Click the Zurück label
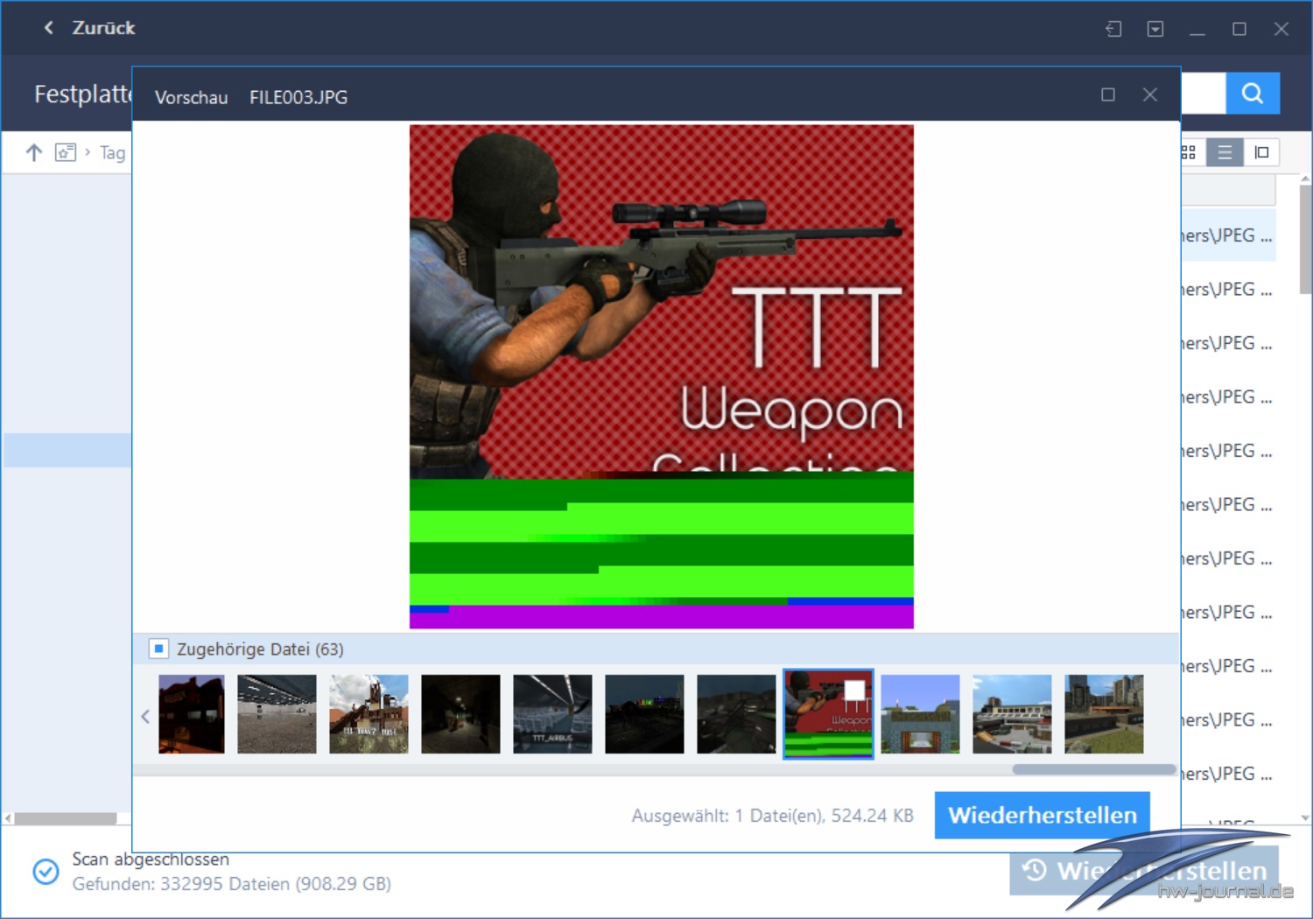This screenshot has width=1313, height=919. (103, 28)
